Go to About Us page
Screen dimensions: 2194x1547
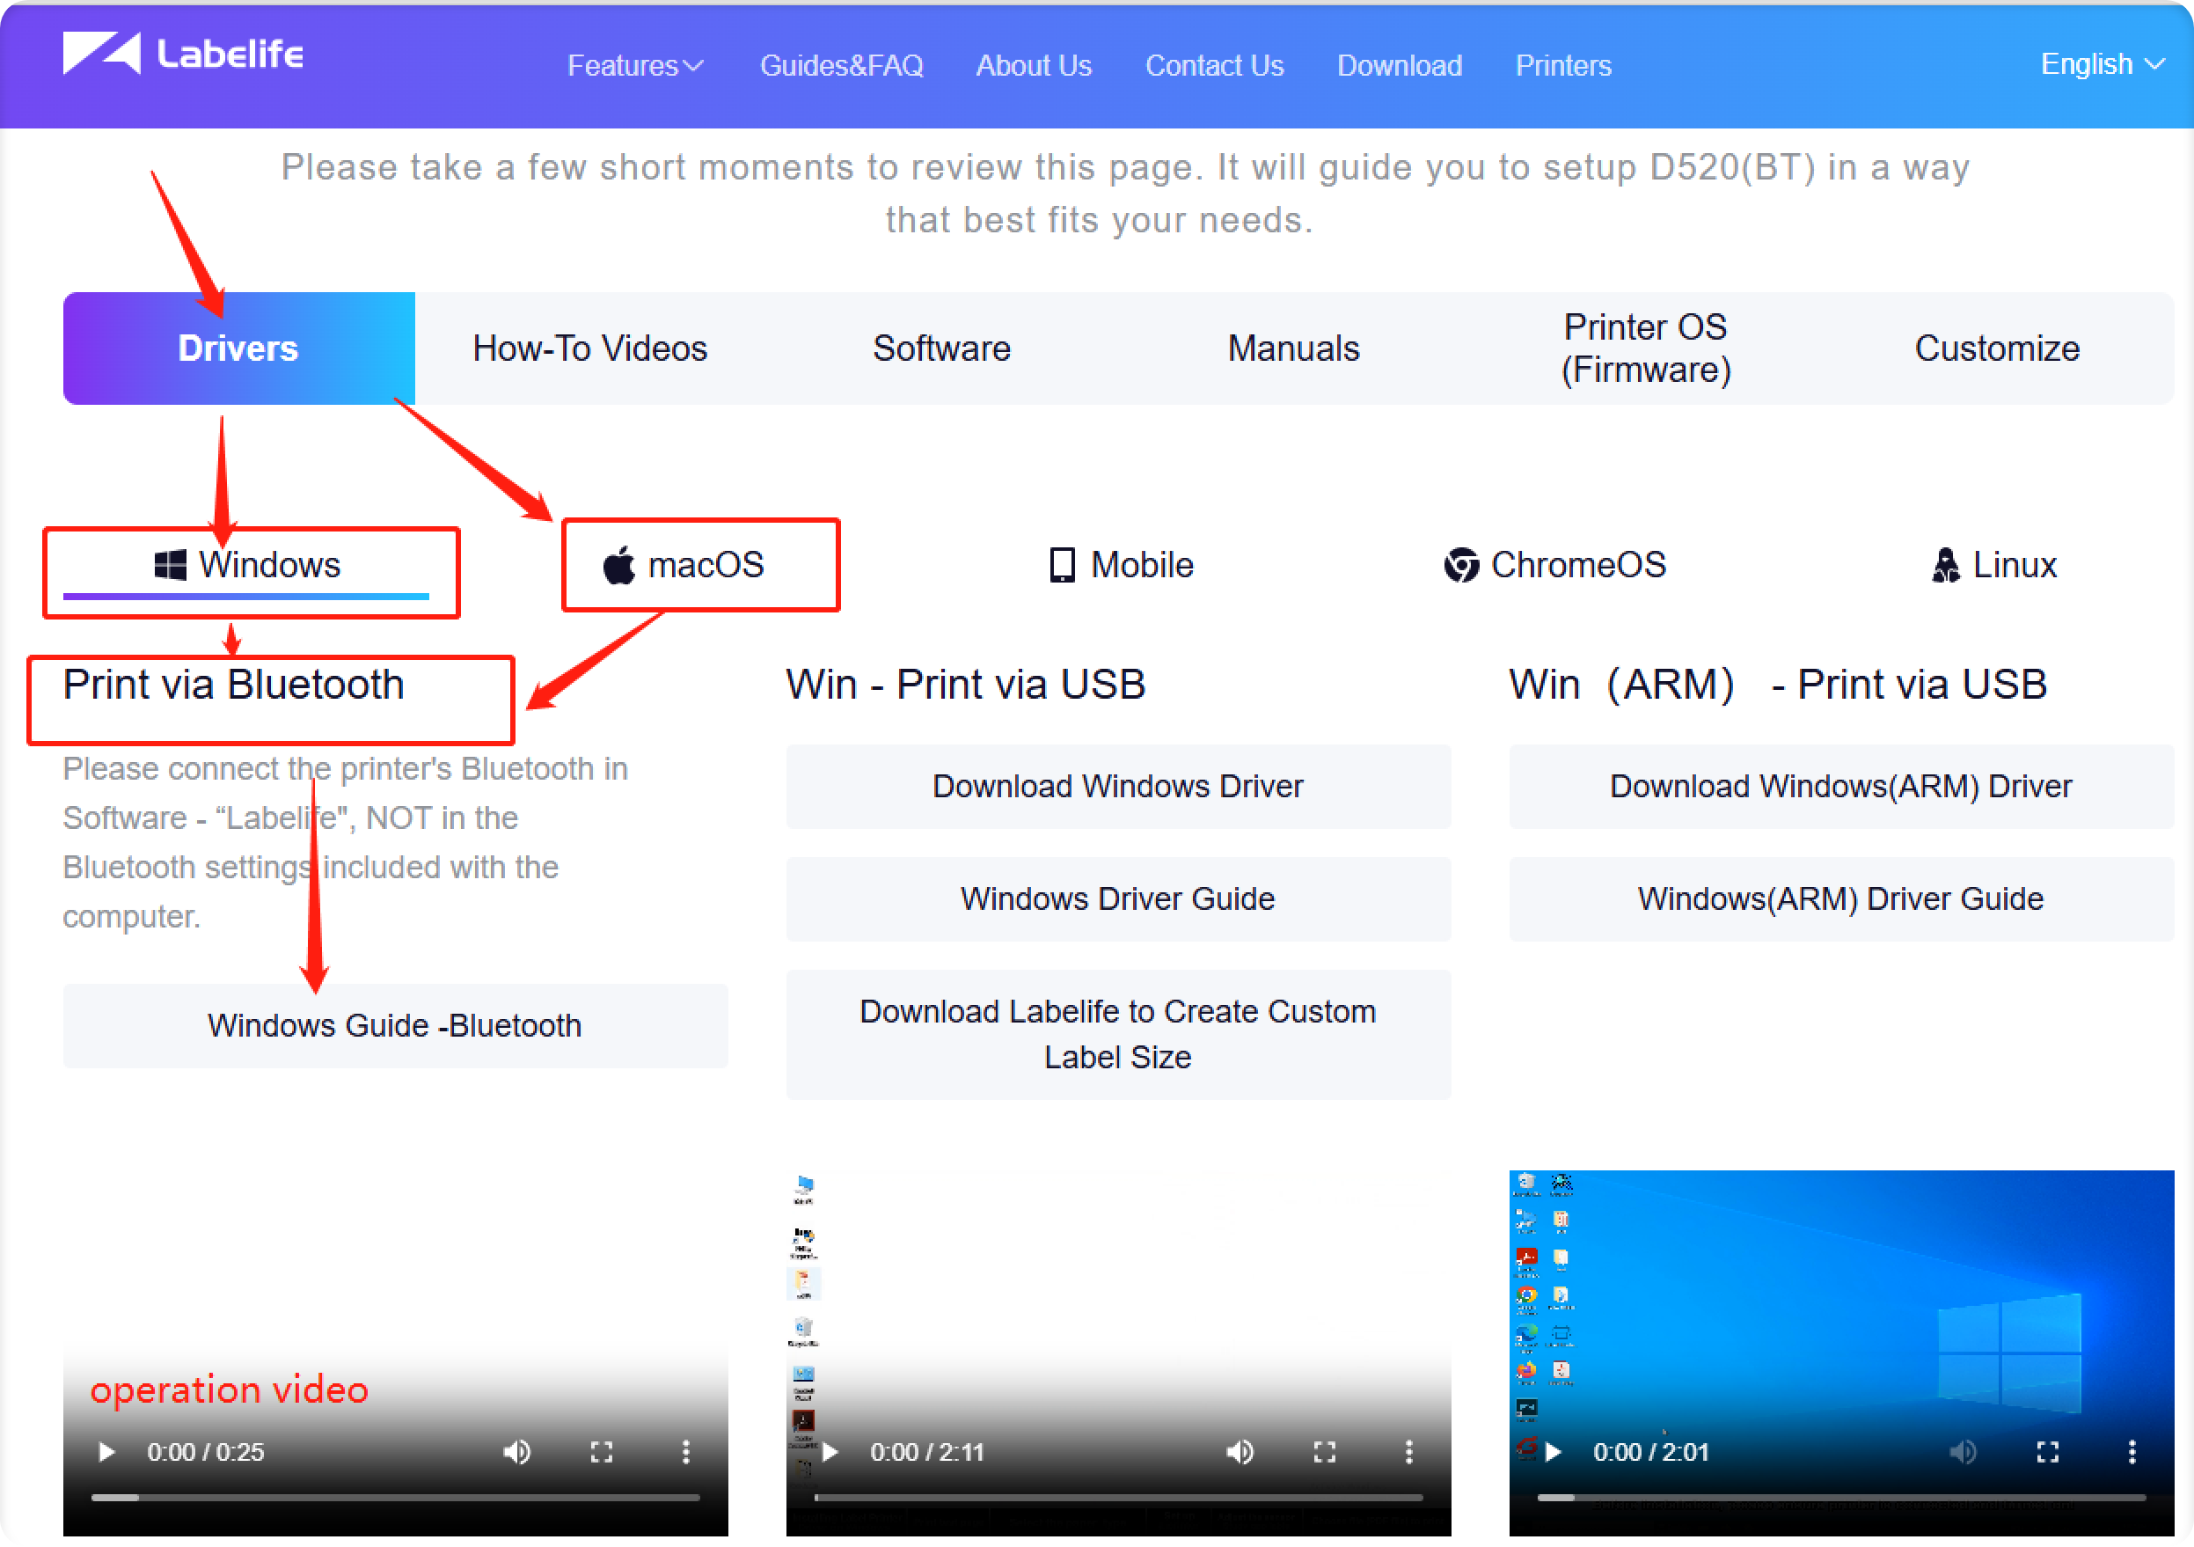pos(1034,66)
